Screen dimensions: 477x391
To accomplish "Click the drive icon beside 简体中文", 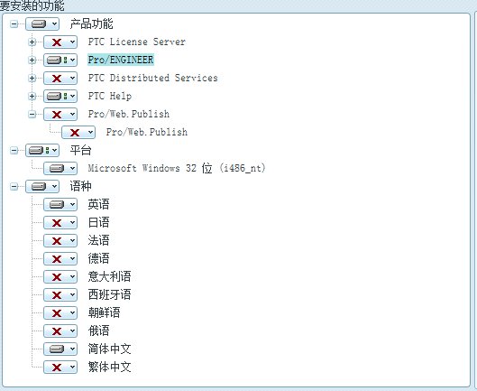I will pyautogui.click(x=57, y=349).
